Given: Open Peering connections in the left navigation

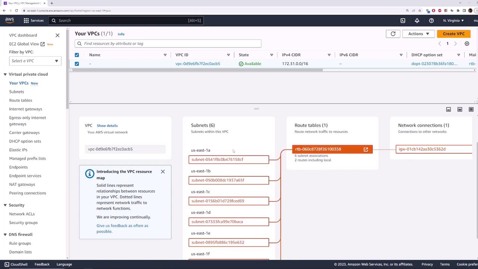Looking at the screenshot, I should [x=28, y=193].
